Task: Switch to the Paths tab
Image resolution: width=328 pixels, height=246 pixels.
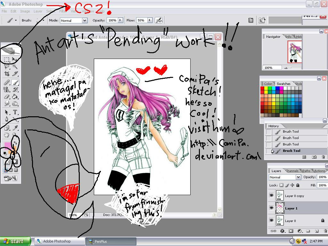Action: pyautogui.click(x=306, y=171)
